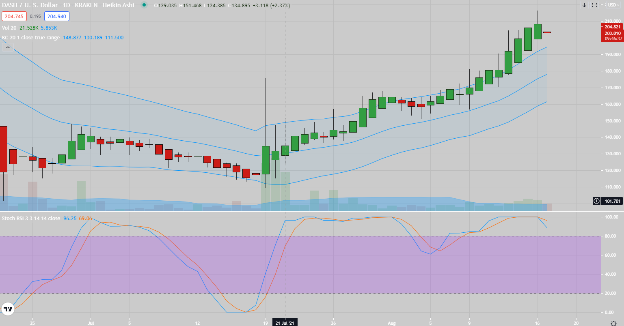The height and width of the screenshot is (326, 624).
Task: Collapse the indicator legend with the chevron
Action: point(7,47)
